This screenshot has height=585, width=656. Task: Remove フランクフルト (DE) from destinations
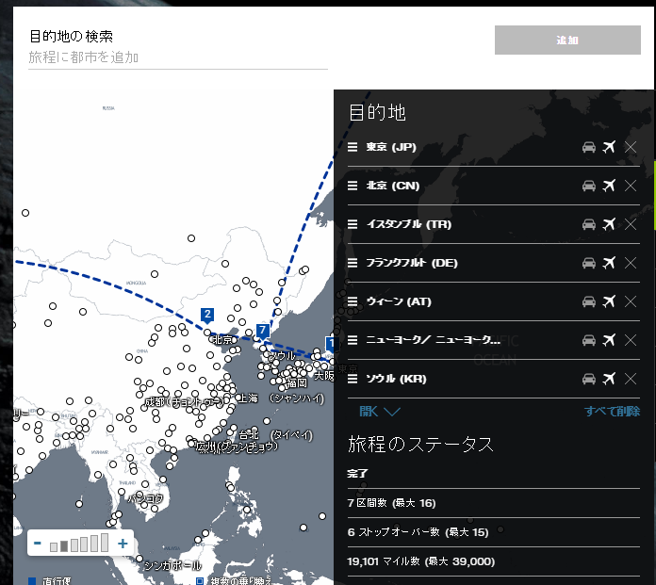(x=631, y=263)
